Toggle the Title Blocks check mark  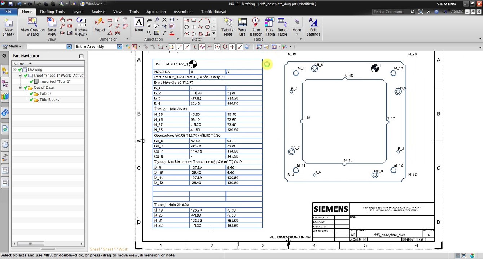(31, 100)
